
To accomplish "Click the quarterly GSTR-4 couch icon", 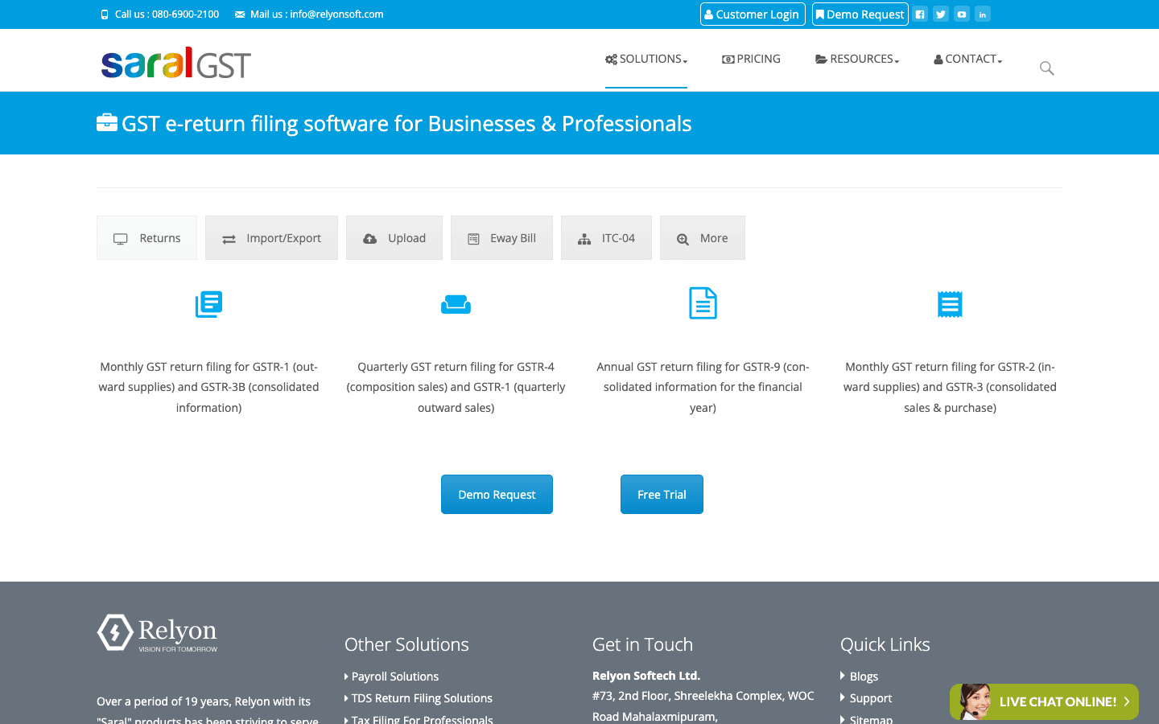I will 456,304.
